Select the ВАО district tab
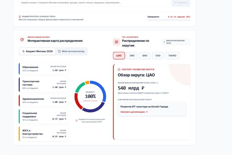Image resolution: width=232 pixels, height=155 pixels. point(145,56)
